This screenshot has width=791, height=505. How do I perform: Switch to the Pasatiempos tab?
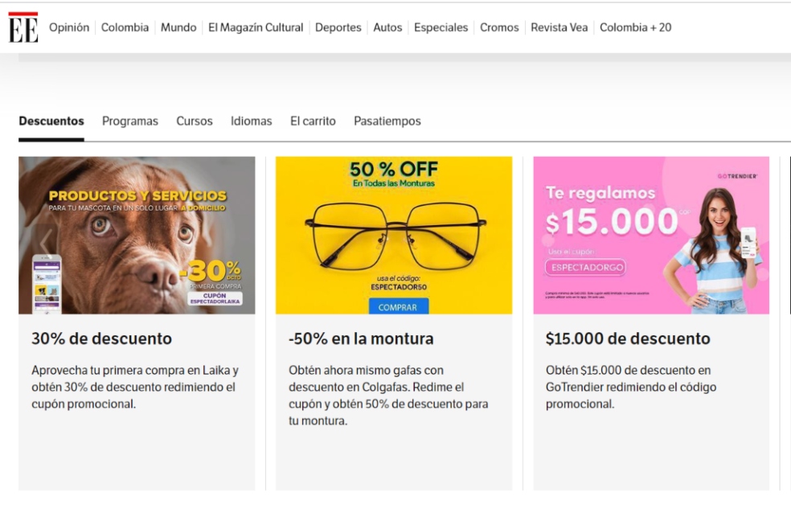click(387, 121)
